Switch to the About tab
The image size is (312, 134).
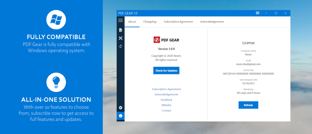click(x=132, y=22)
